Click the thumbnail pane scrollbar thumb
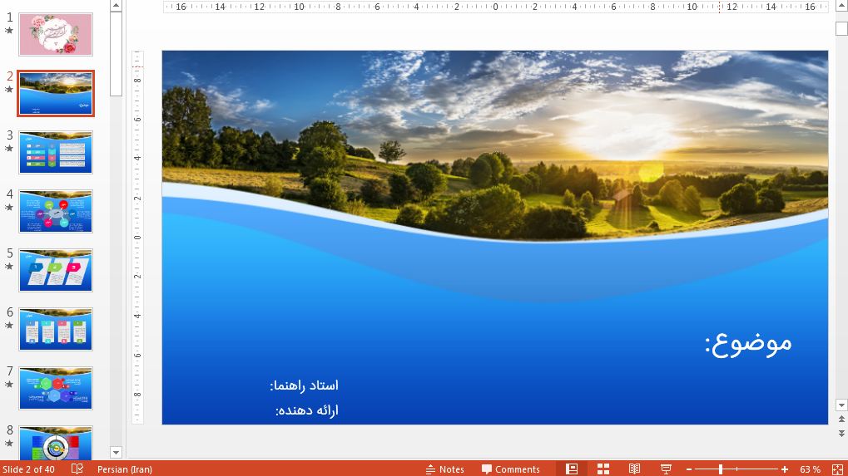This screenshot has height=476, width=848. (116, 54)
